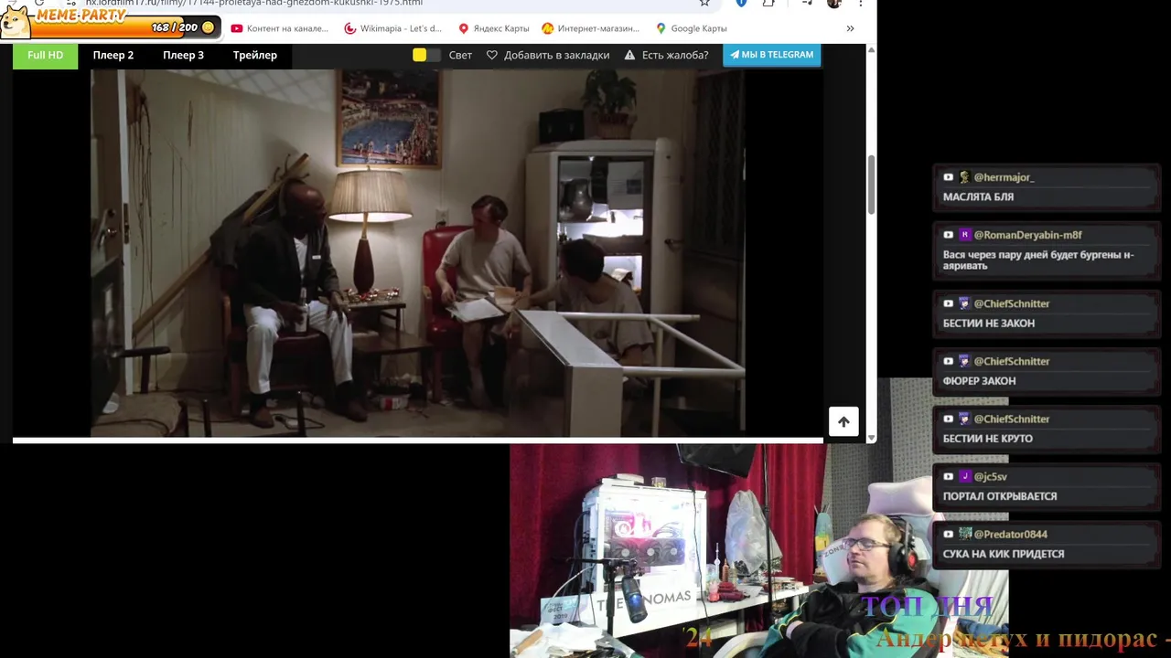The height and width of the screenshot is (658, 1171).
Task: Click chat message БЕСТИИ НЕ ЗАКОН
Action: (989, 324)
